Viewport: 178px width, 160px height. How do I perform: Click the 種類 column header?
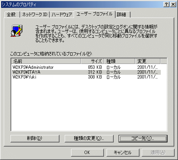click(120, 61)
